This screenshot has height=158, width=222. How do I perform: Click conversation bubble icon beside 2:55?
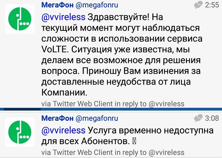click(x=198, y=5)
